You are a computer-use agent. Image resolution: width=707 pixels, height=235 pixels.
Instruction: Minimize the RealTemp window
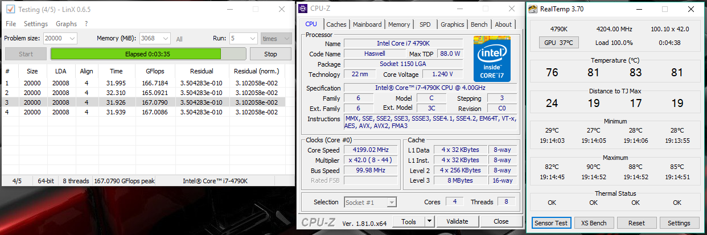[x=639, y=9]
